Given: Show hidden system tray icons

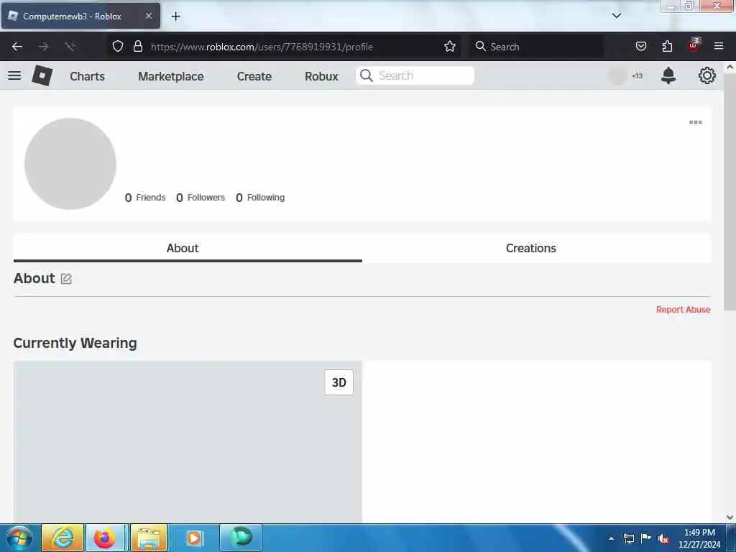Looking at the screenshot, I should point(611,538).
